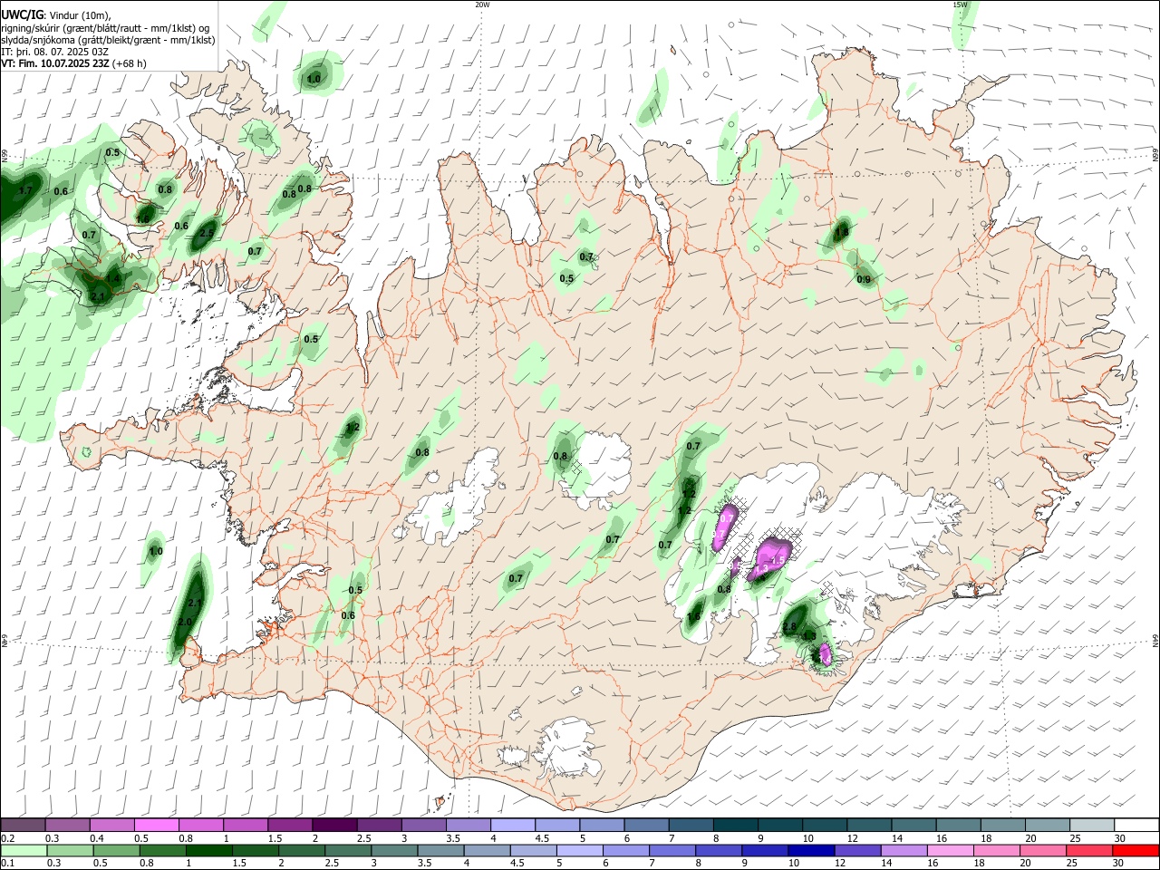Click the '2.8' rainfall value
The image size is (1160, 870).
click(788, 626)
